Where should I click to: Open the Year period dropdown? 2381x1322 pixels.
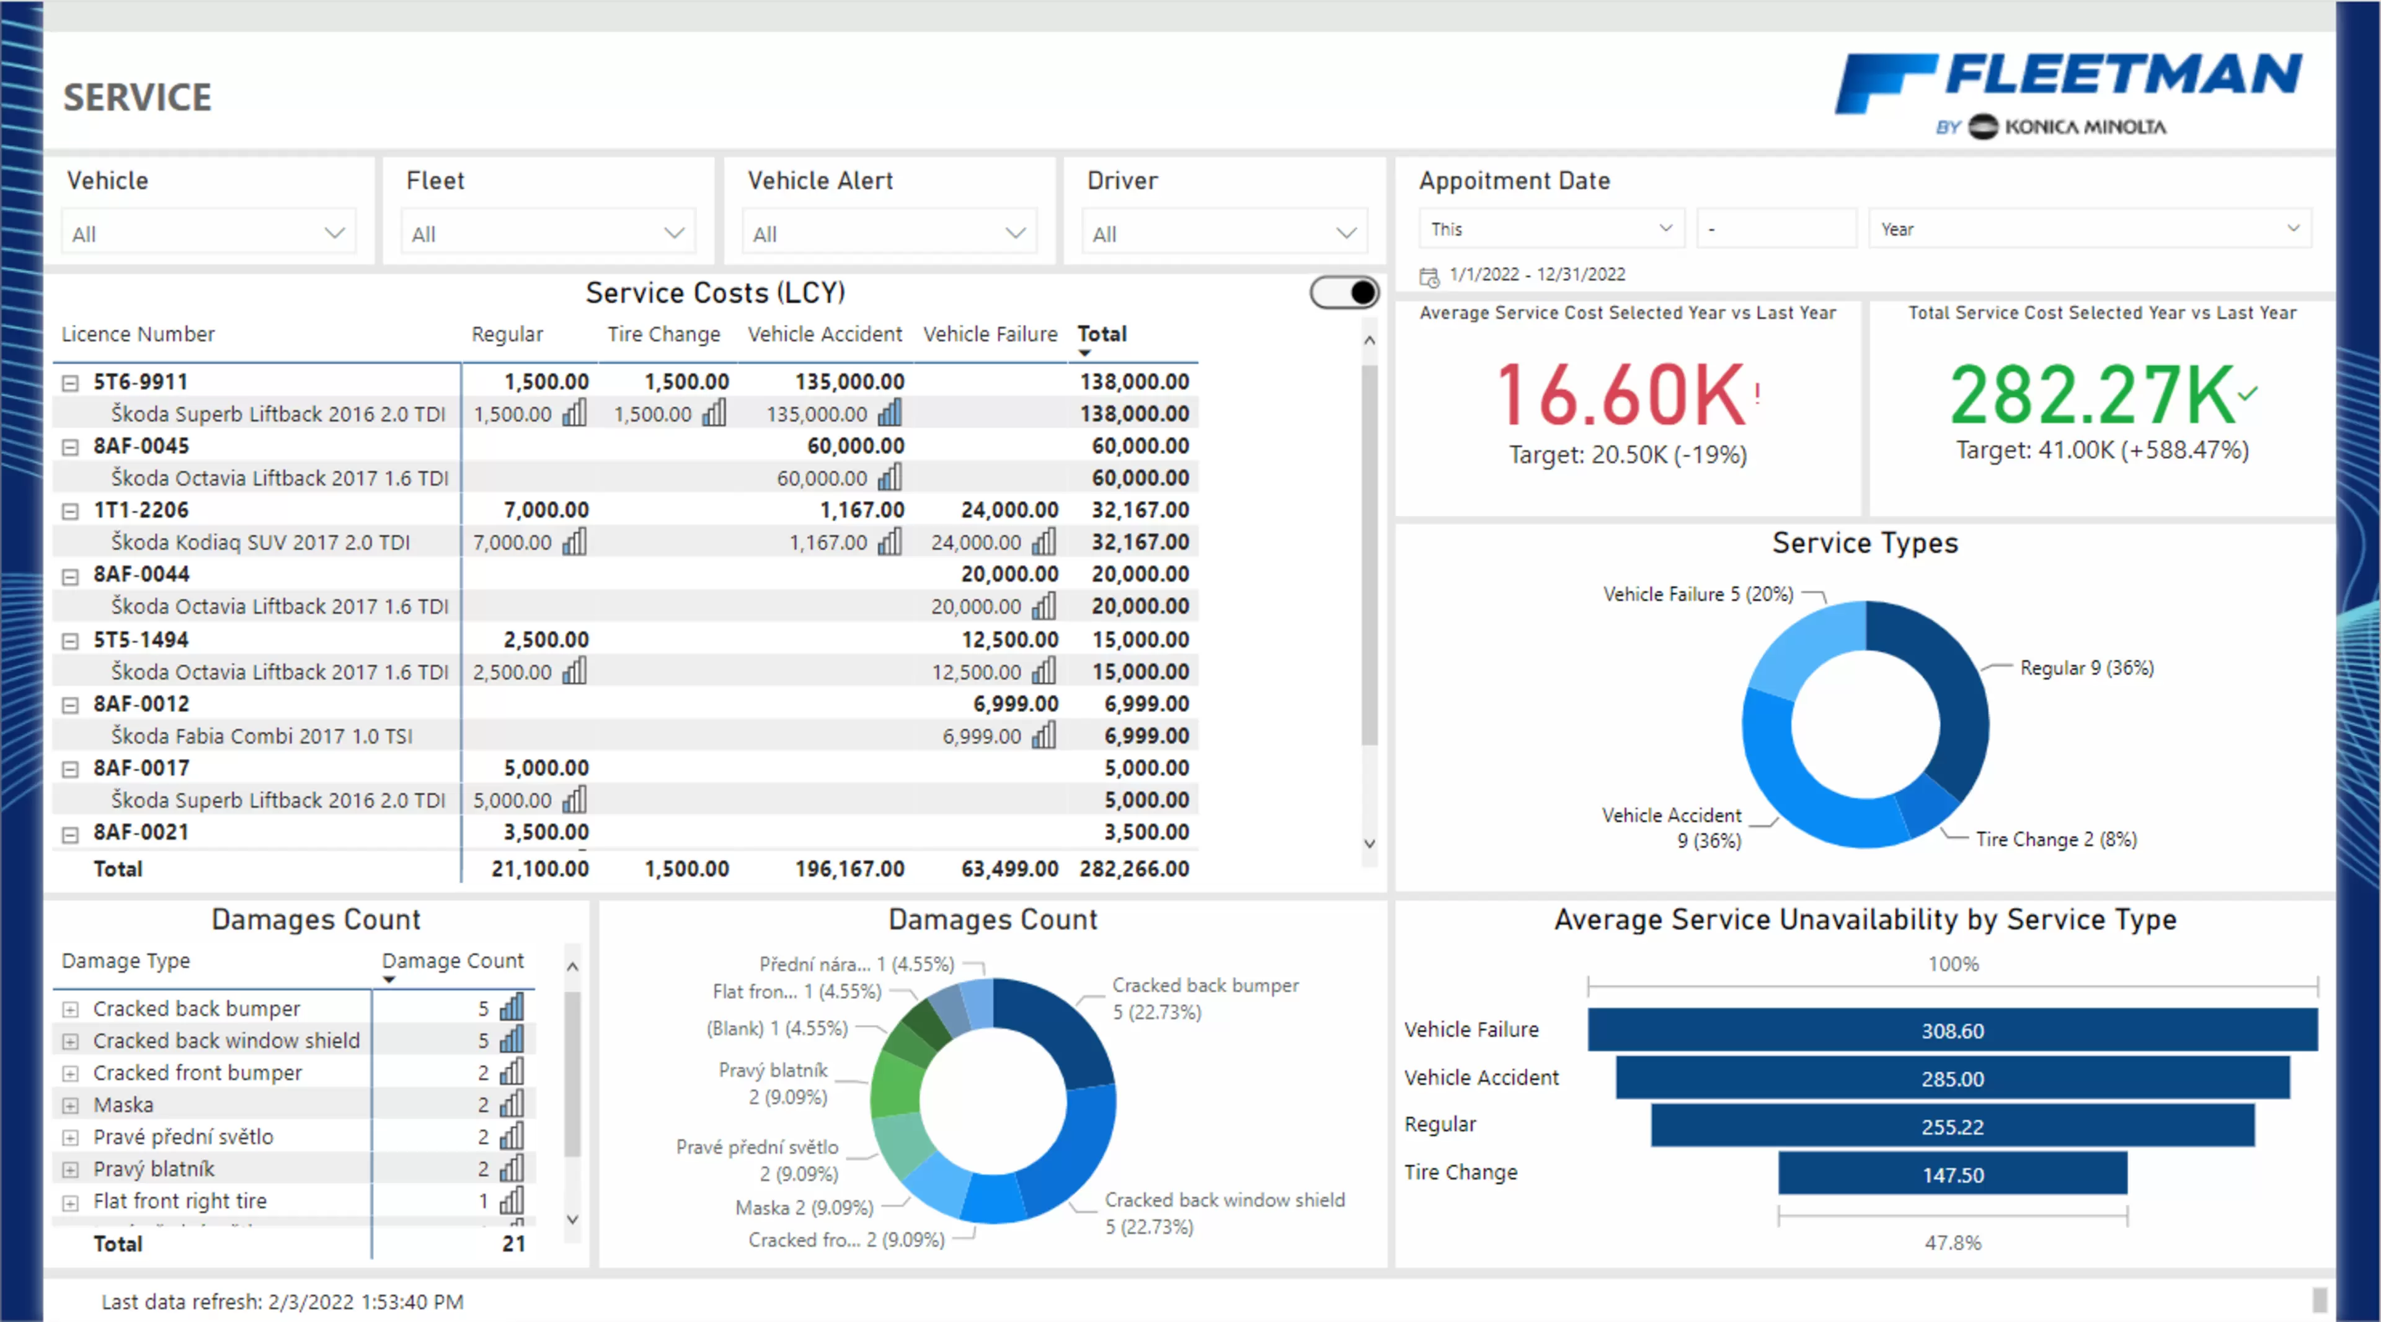tap(2090, 228)
